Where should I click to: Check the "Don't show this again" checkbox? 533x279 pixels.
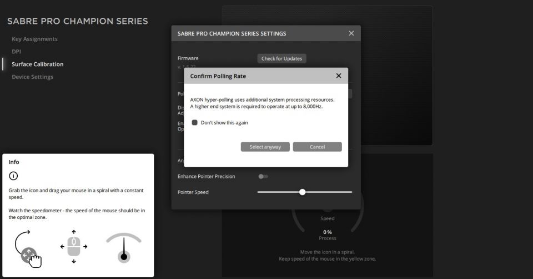pos(194,122)
